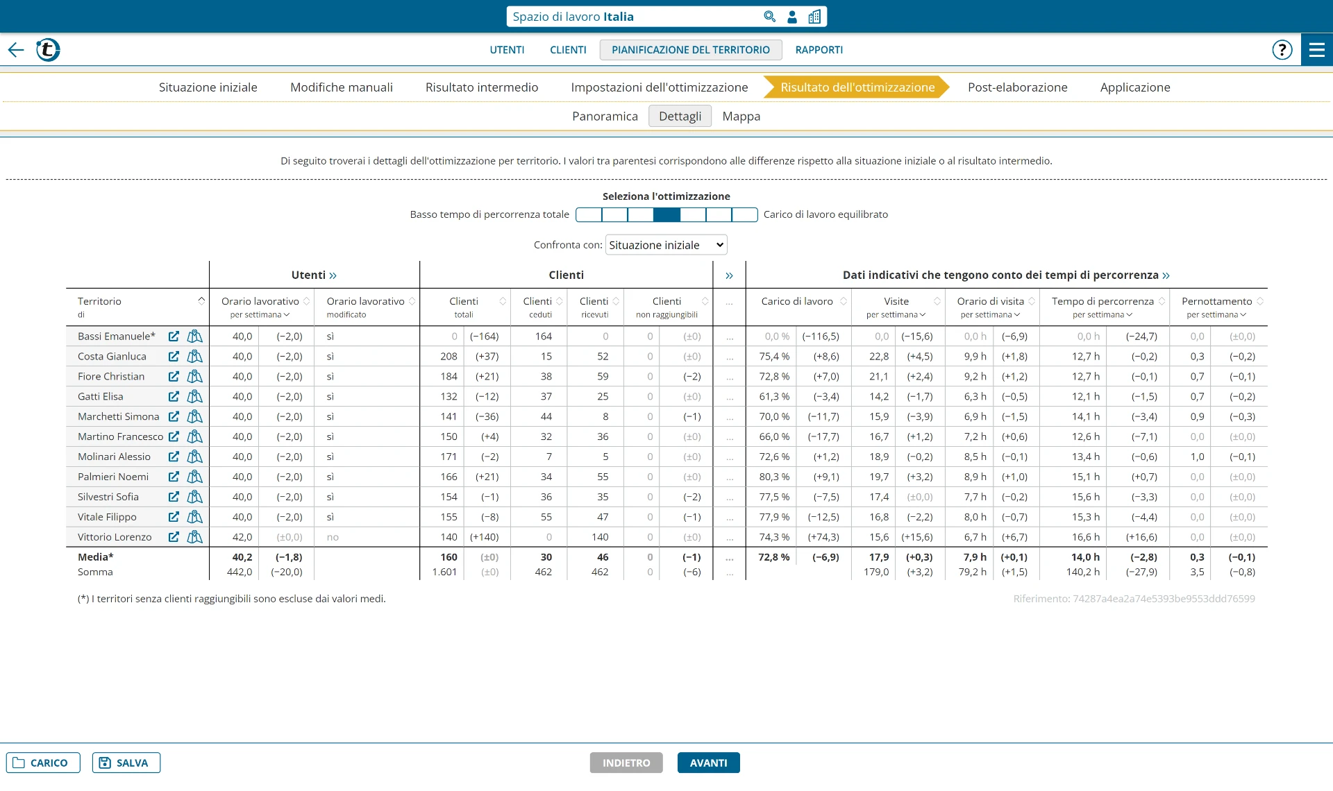The width and height of the screenshot is (1333, 791).
Task: Open external link icon for Costa Gianluca
Action: coord(174,357)
